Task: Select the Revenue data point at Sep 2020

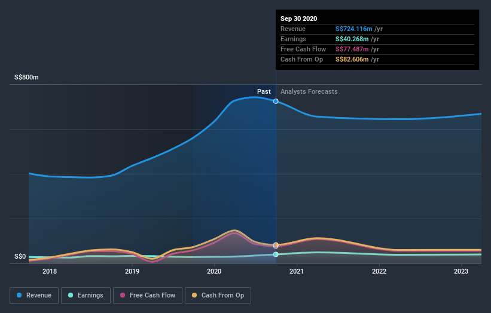Action: pyautogui.click(x=276, y=102)
